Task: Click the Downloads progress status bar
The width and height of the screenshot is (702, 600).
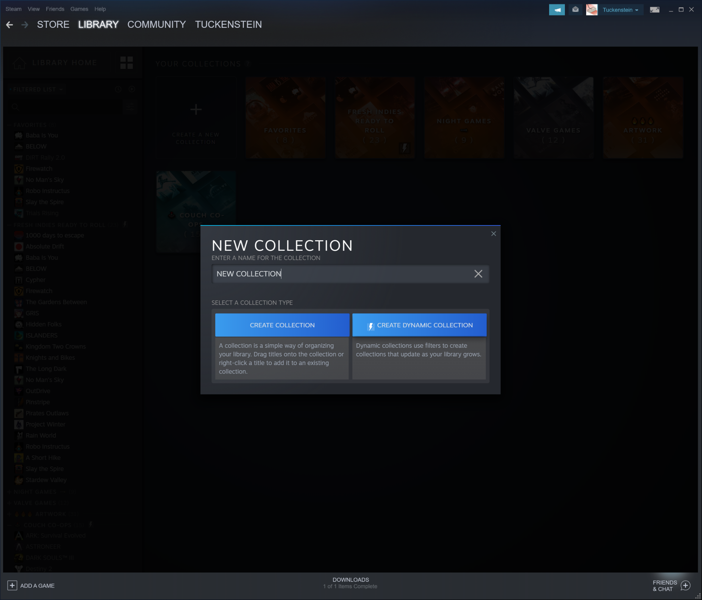Action: [350, 583]
